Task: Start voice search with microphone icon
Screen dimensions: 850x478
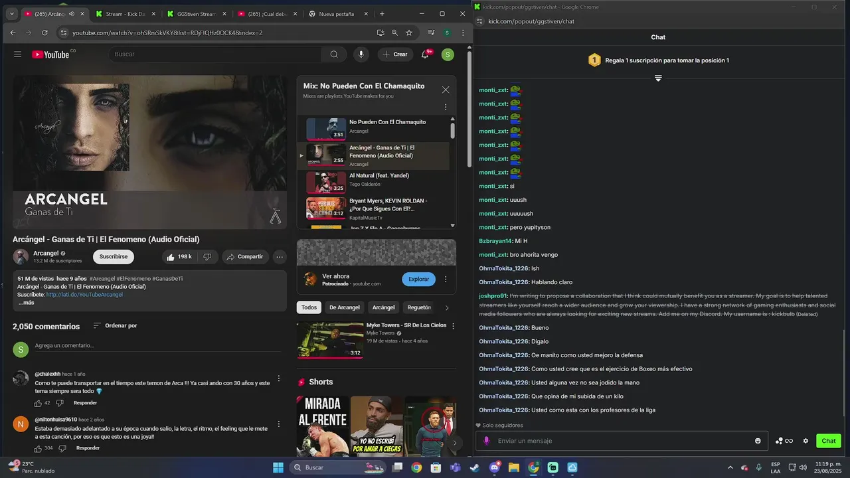Action: (x=361, y=54)
